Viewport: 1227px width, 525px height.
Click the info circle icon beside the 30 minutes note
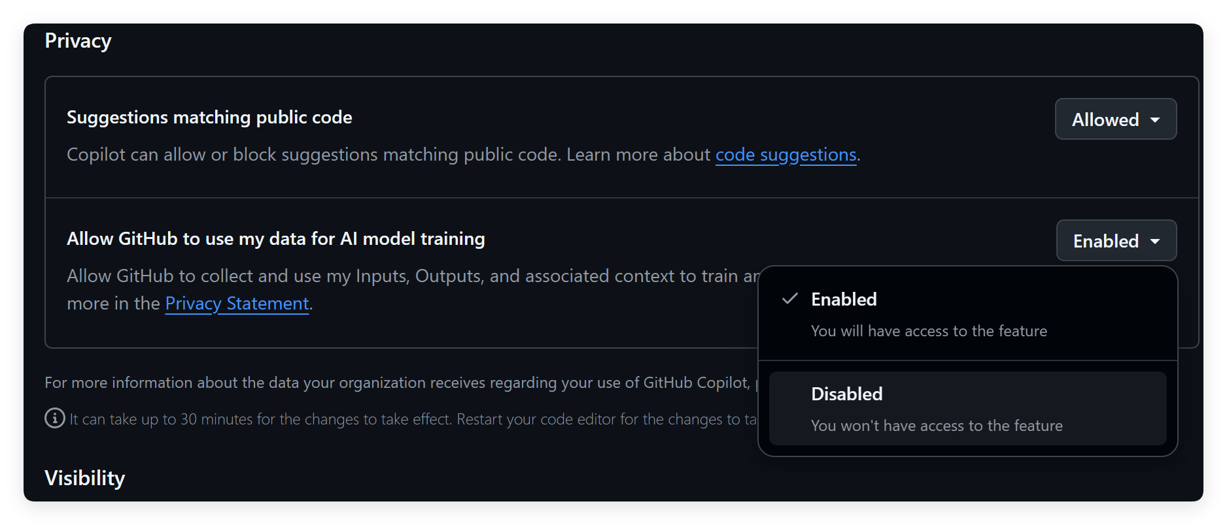coord(55,418)
